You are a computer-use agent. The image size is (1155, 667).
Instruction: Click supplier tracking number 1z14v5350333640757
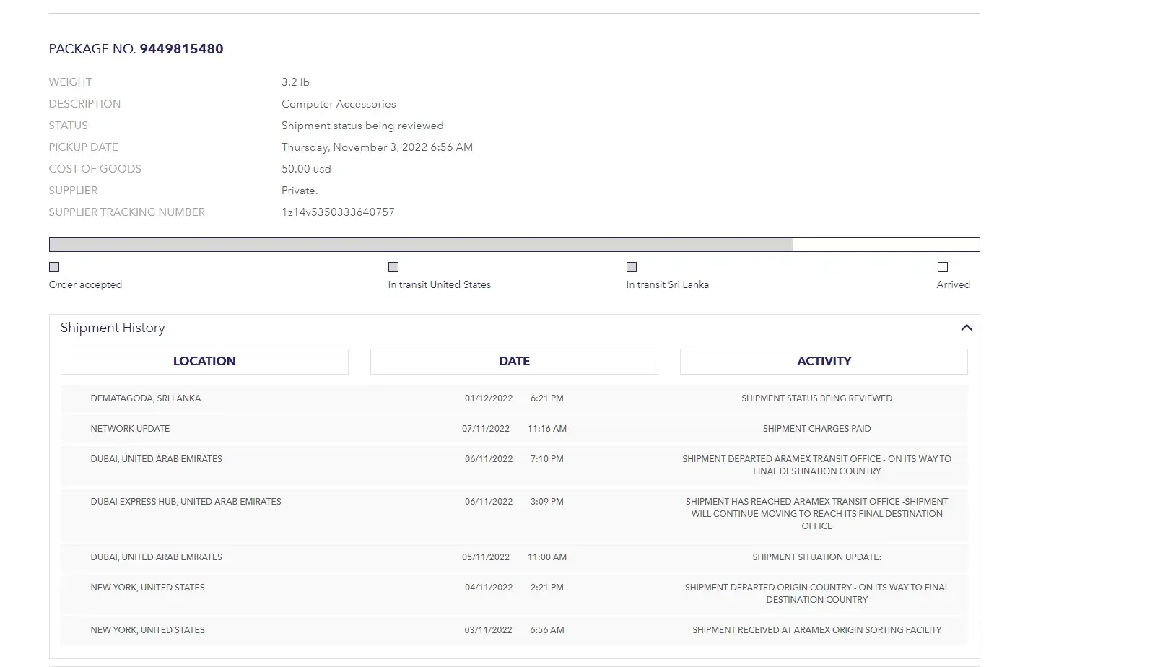(x=338, y=212)
